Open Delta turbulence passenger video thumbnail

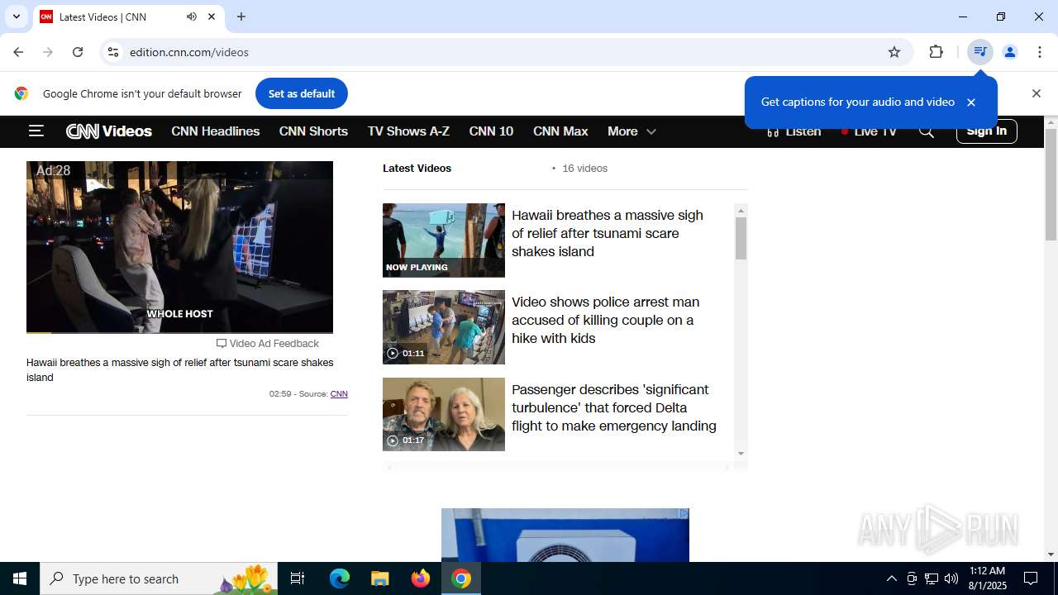444,414
